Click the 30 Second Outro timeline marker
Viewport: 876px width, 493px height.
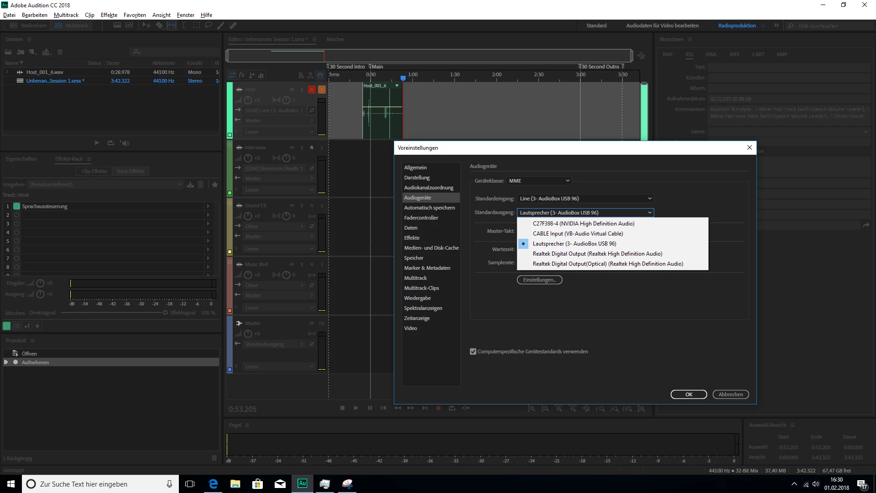600,67
